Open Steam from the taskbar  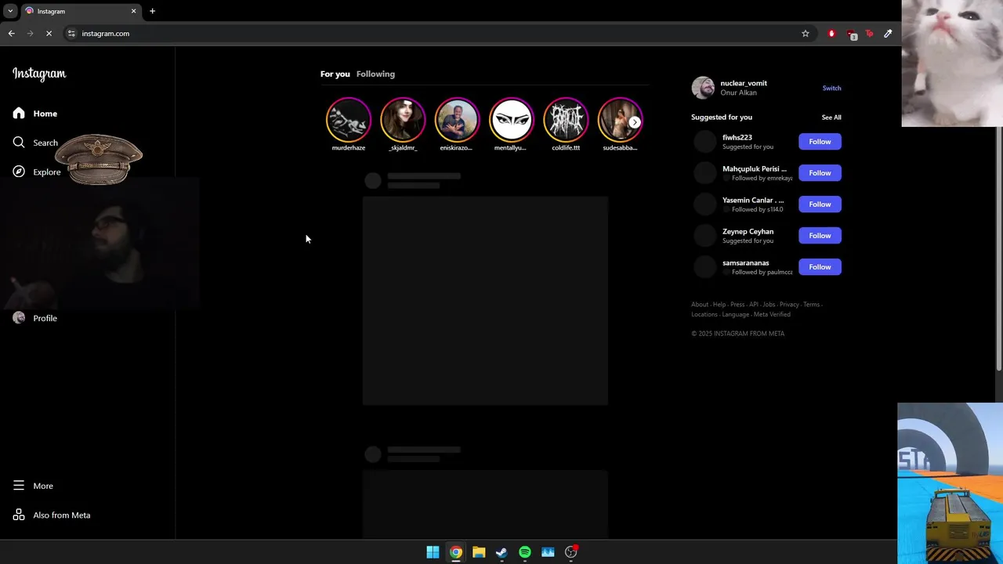point(501,552)
